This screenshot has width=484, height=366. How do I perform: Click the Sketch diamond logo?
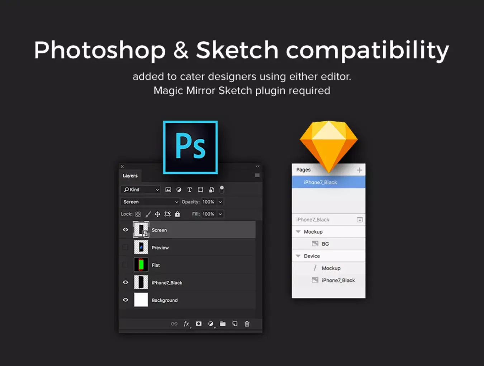pos(329,146)
